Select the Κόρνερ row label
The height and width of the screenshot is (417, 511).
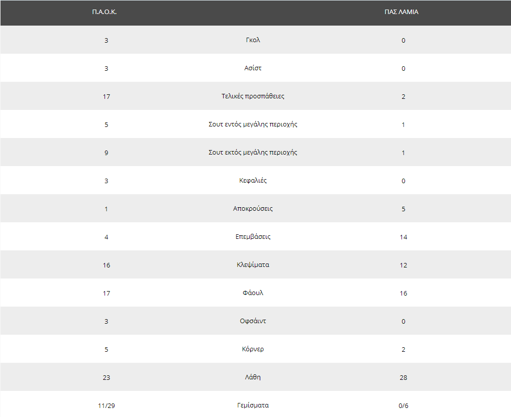253,349
